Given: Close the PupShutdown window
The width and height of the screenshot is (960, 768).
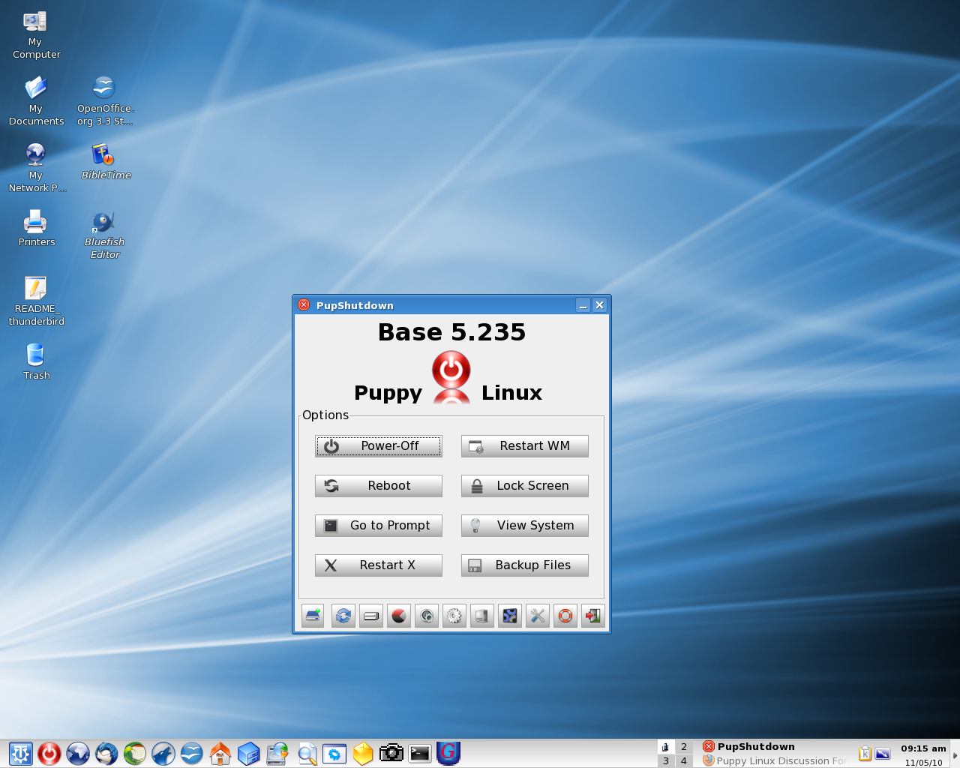Looking at the screenshot, I should point(599,305).
